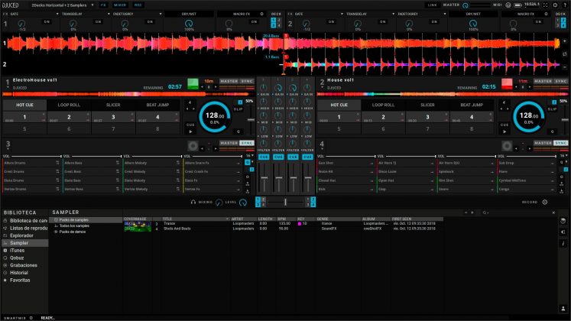Viewport: 571px width, 321px height.
Task: Switch deck 2 pads to LOOP ROLL tab
Action: pyautogui.click(x=383, y=105)
